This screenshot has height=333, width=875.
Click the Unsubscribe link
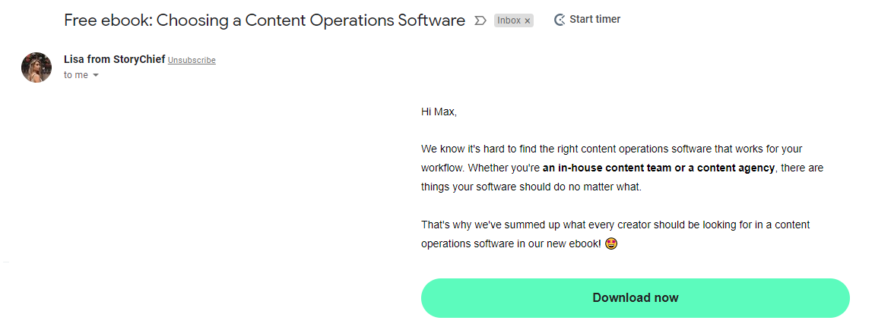pos(192,60)
